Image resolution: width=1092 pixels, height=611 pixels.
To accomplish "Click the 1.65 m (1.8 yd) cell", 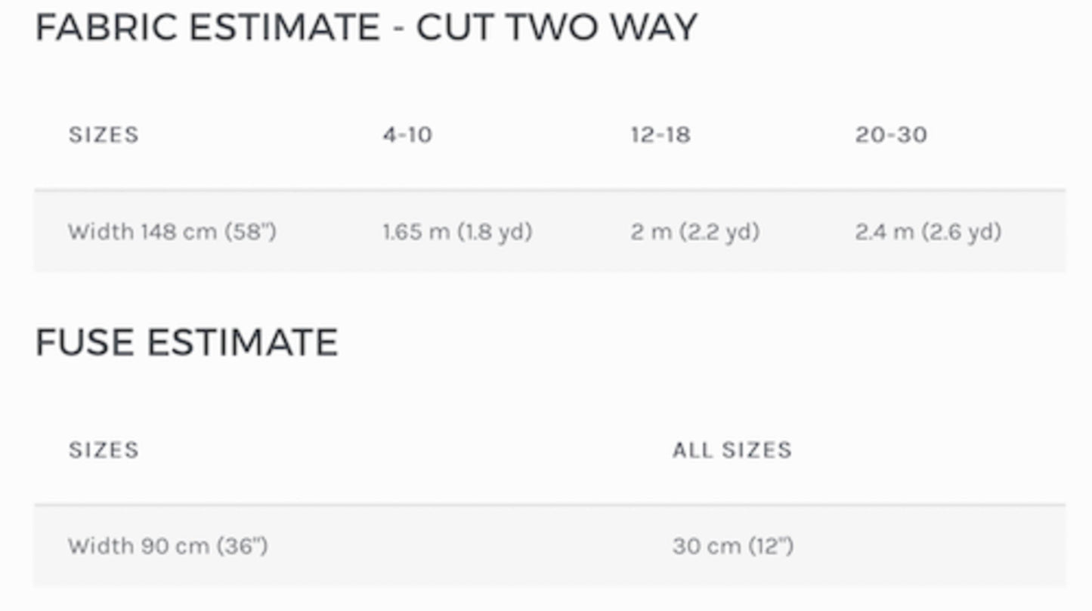I will pos(457,231).
